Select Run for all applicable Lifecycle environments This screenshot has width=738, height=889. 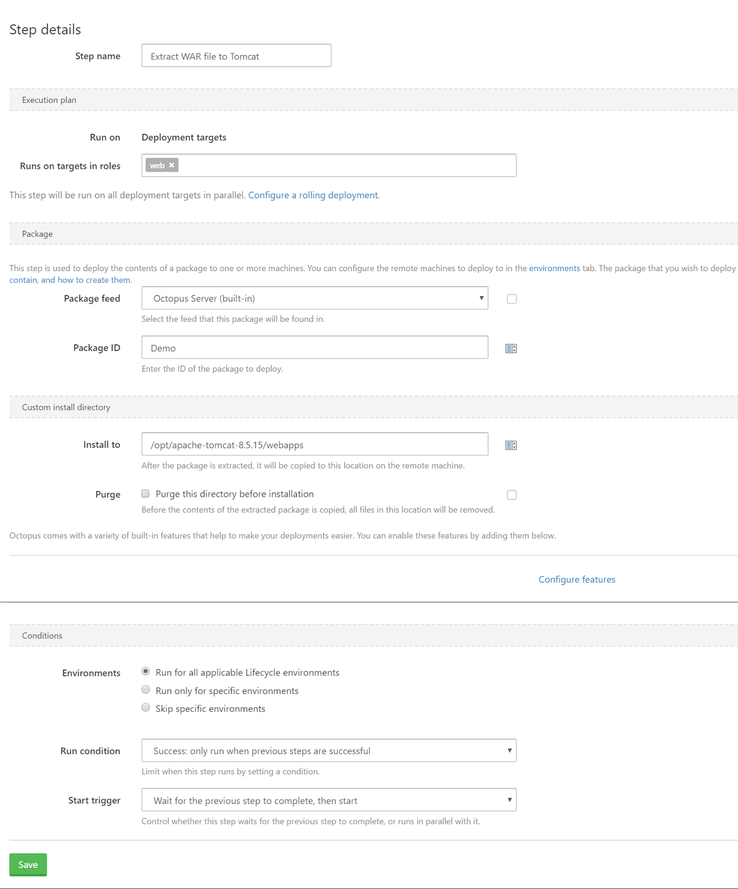tap(145, 671)
